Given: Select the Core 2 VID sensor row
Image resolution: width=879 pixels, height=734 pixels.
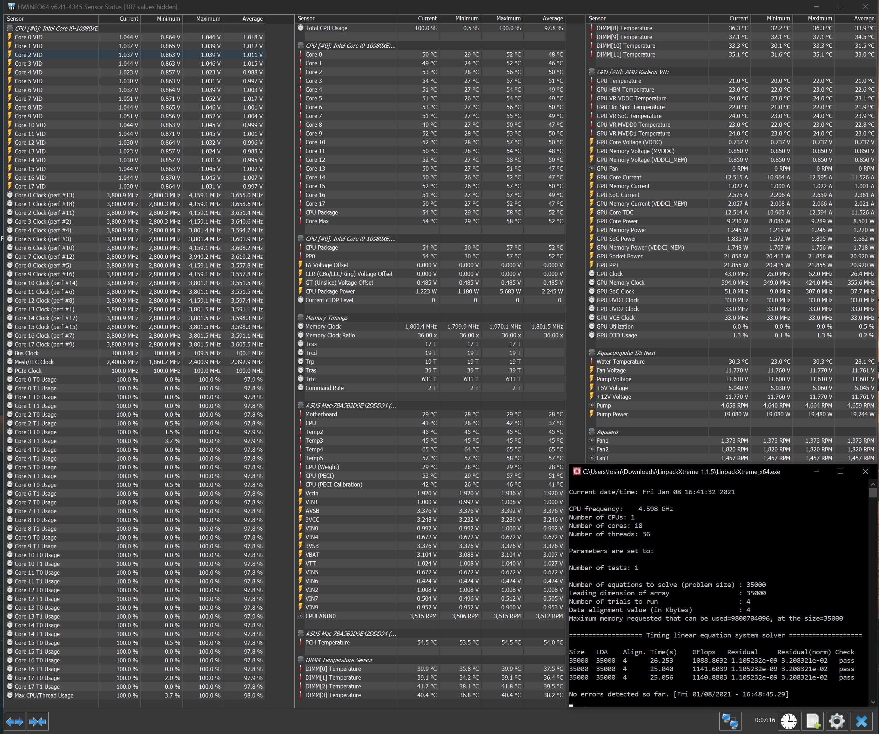Looking at the screenshot, I should tap(28, 55).
